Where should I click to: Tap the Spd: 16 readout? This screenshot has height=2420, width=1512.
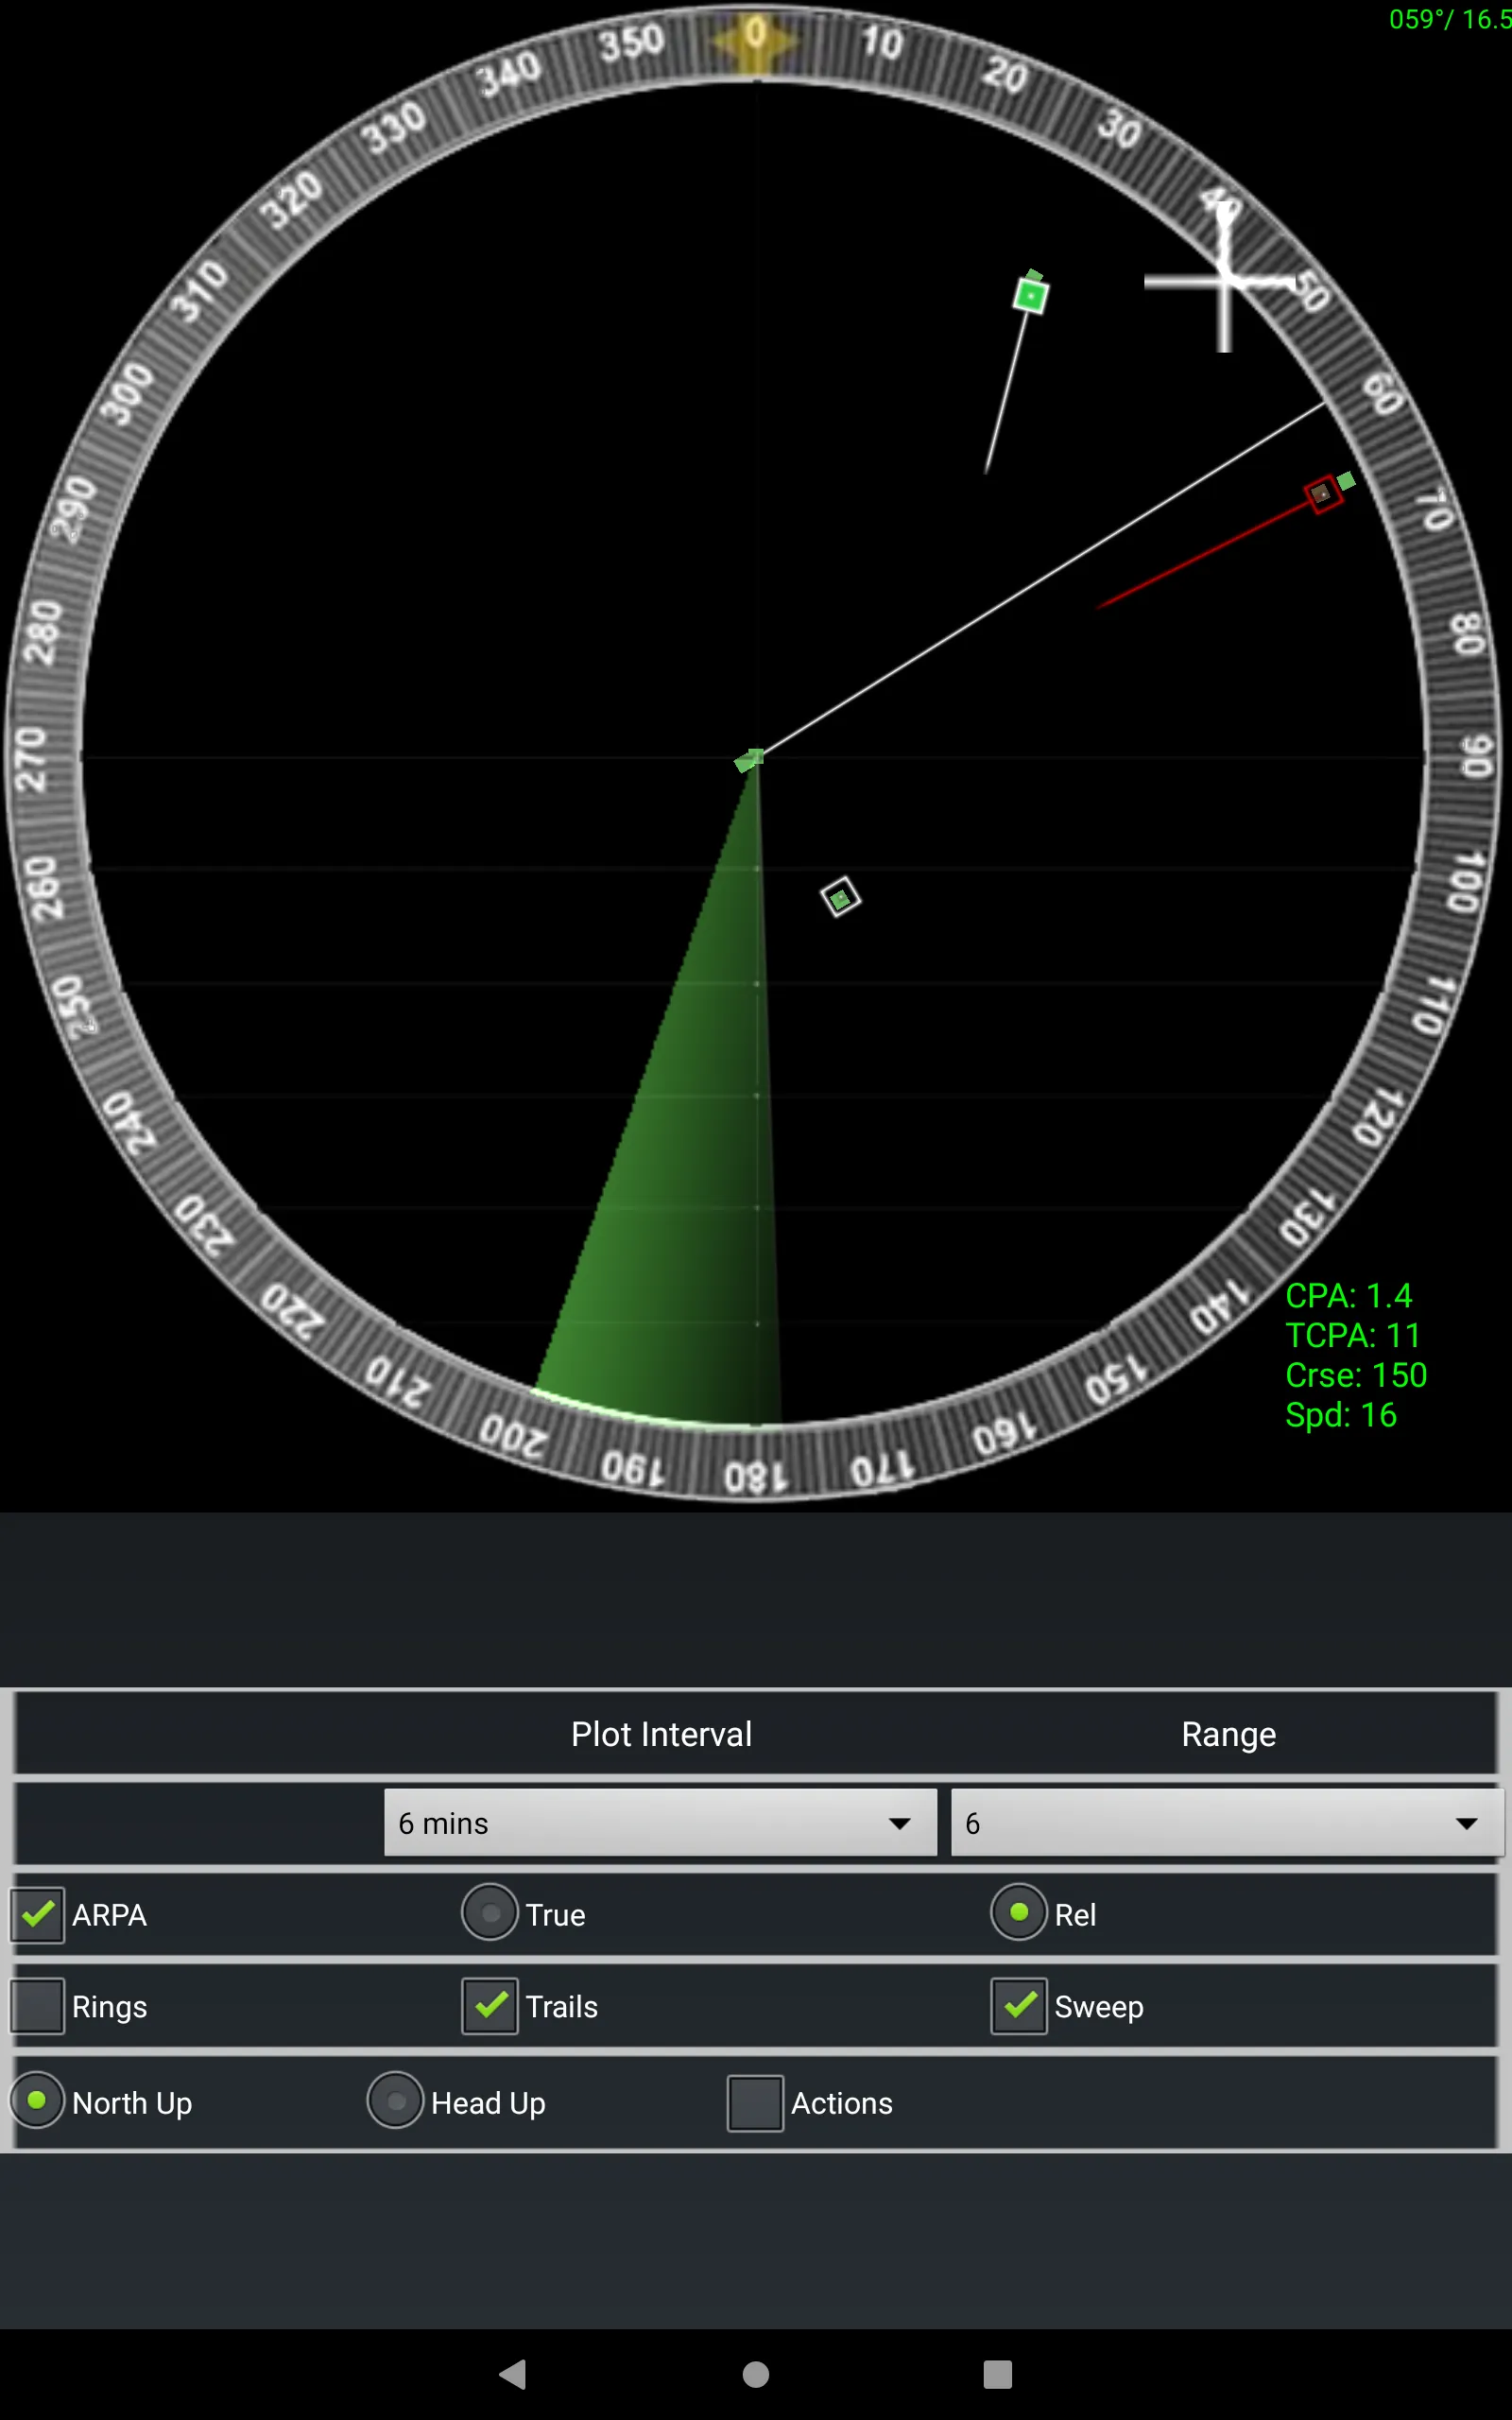pos(1341,1416)
